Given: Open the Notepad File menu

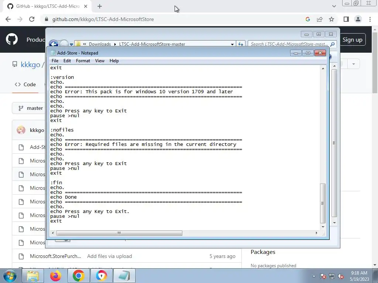Looking at the screenshot, I should click(x=55, y=61).
